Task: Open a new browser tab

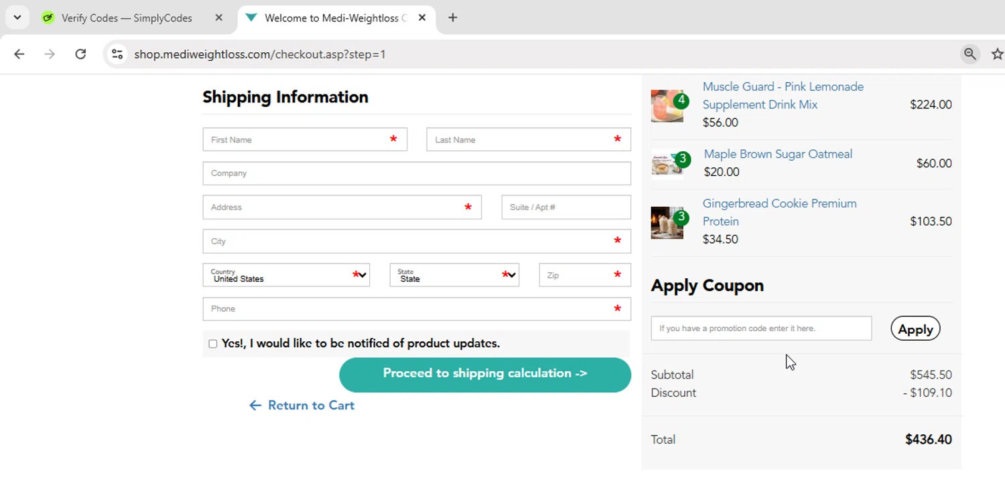Action: (x=453, y=18)
